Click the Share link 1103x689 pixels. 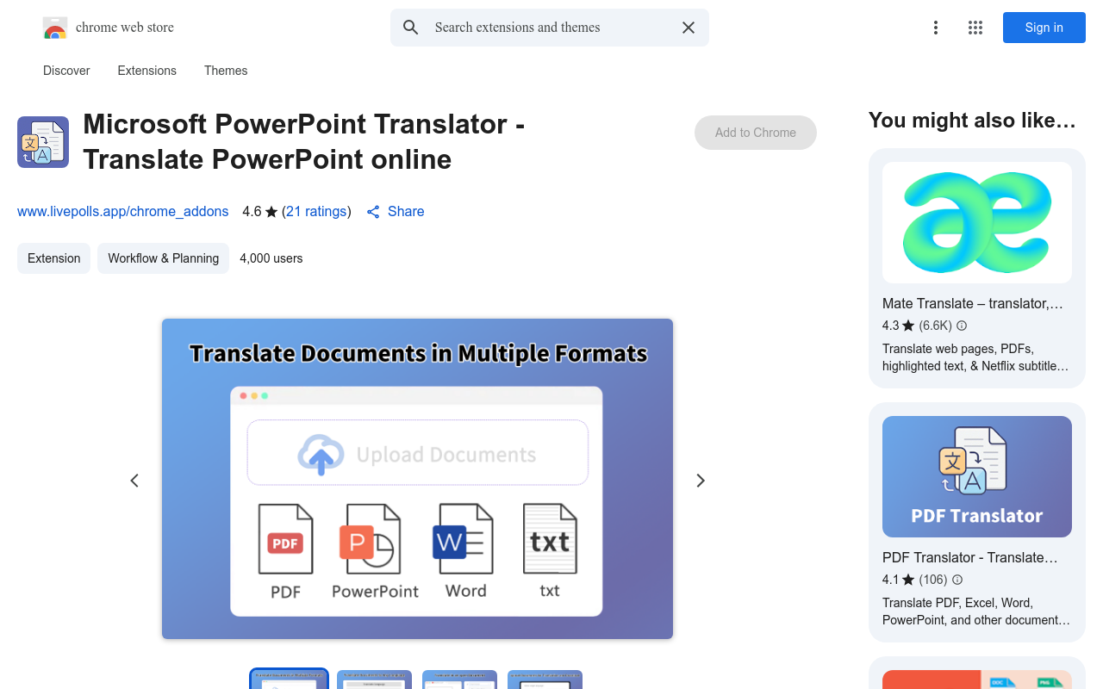coord(406,211)
